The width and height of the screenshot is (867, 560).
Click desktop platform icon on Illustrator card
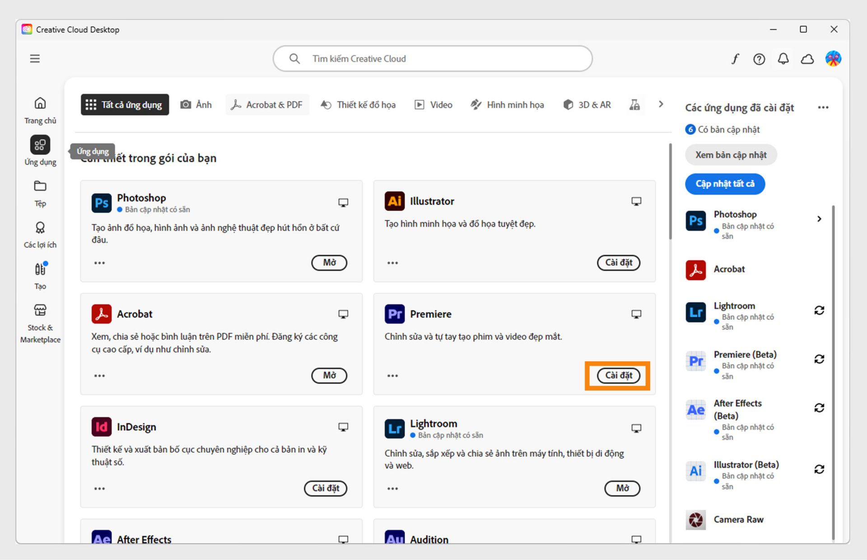click(x=636, y=201)
